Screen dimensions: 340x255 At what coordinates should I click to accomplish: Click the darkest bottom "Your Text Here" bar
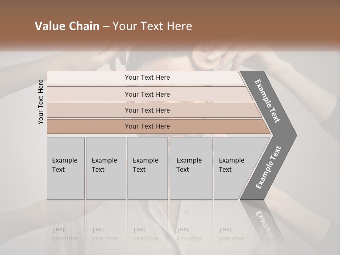147,126
